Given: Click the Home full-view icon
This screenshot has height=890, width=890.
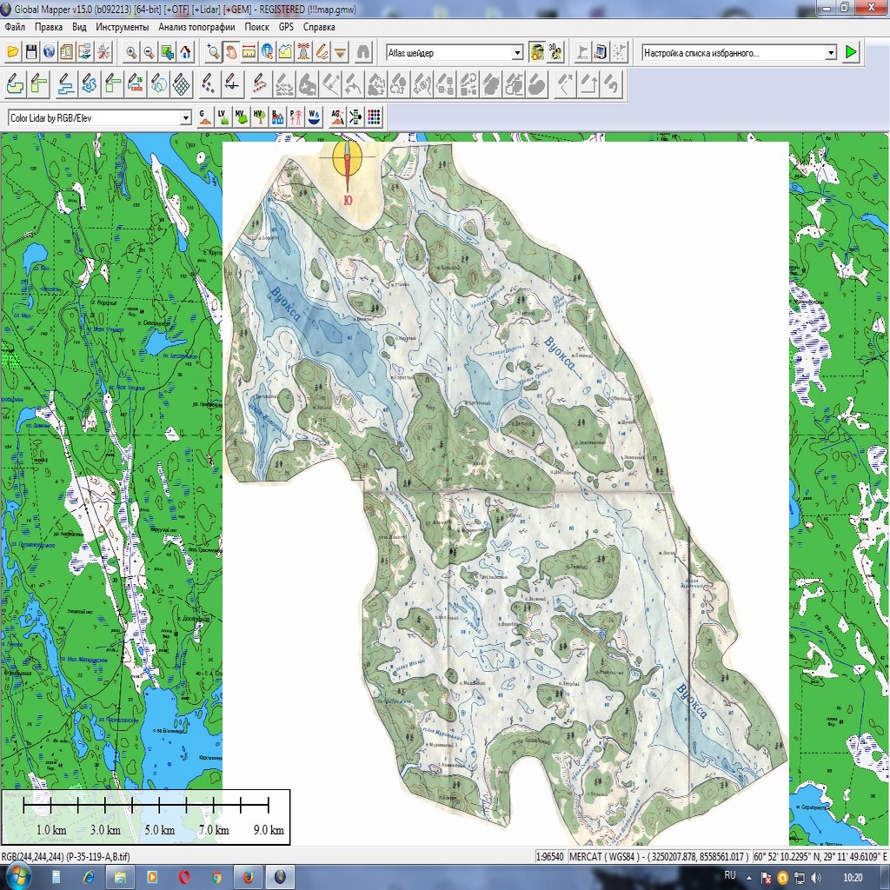Looking at the screenshot, I should pos(185,52).
